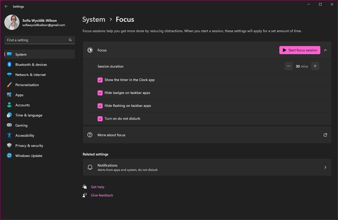The height and width of the screenshot is (220, 338).
Task: Select the Accessibility icon
Action: [9, 135]
